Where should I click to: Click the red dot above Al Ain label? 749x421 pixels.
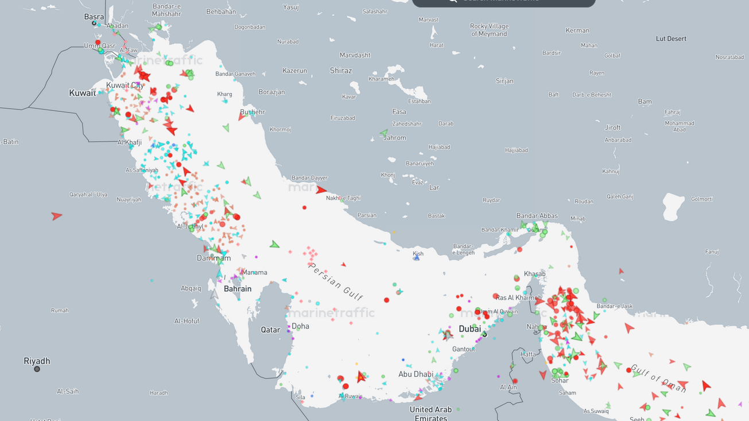(x=515, y=381)
